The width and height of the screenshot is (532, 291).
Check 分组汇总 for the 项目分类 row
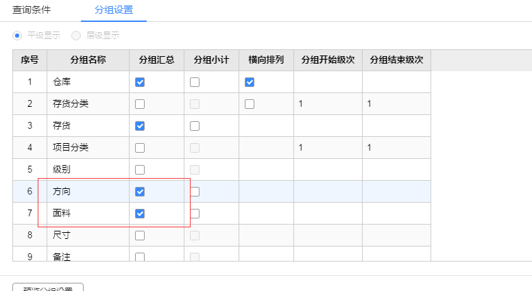pyautogui.click(x=140, y=148)
